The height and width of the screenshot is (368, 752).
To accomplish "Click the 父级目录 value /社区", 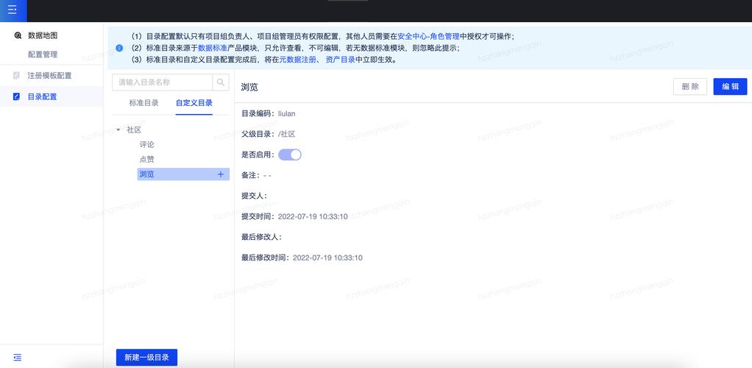I will pyautogui.click(x=286, y=134).
